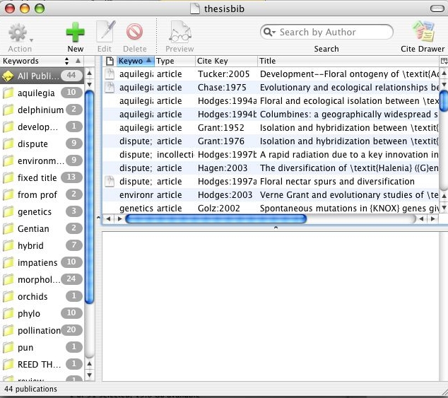This screenshot has height=398, width=448.
Task: Select the genetics keyword folder
Action: 35,212
